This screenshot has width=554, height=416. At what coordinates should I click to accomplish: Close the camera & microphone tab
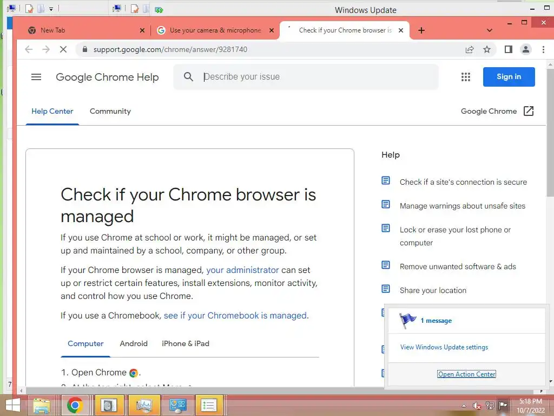272,30
